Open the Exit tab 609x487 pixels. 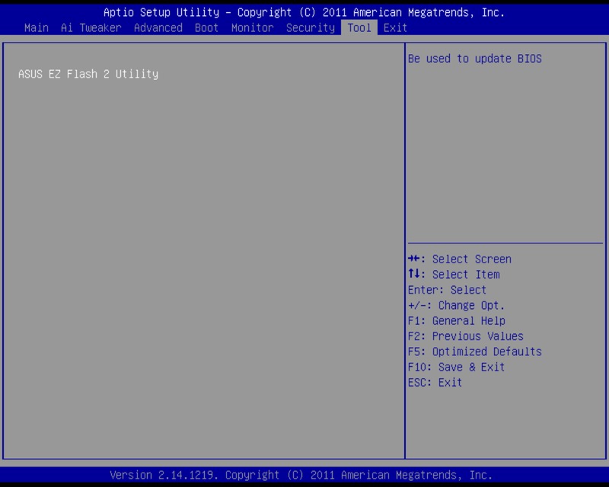[x=395, y=28]
